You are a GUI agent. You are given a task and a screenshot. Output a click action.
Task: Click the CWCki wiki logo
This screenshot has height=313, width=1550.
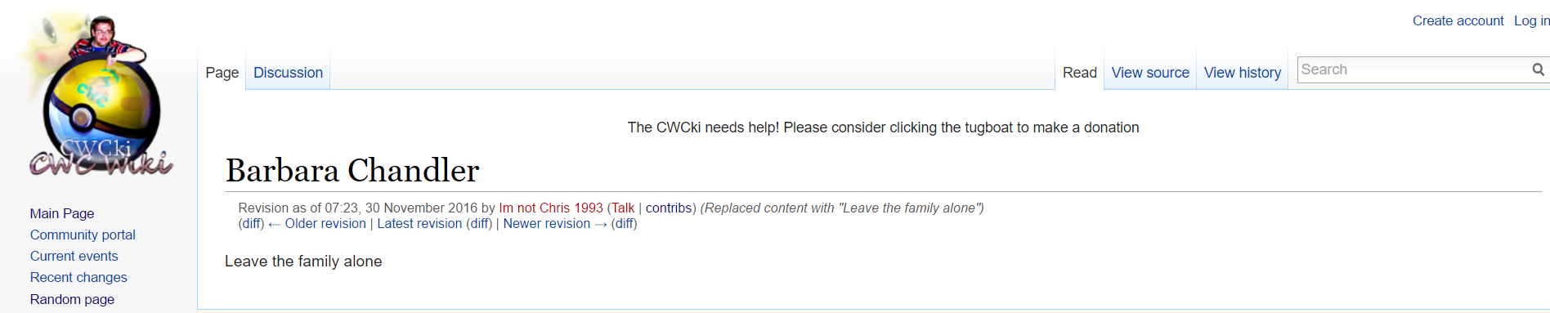click(x=98, y=96)
